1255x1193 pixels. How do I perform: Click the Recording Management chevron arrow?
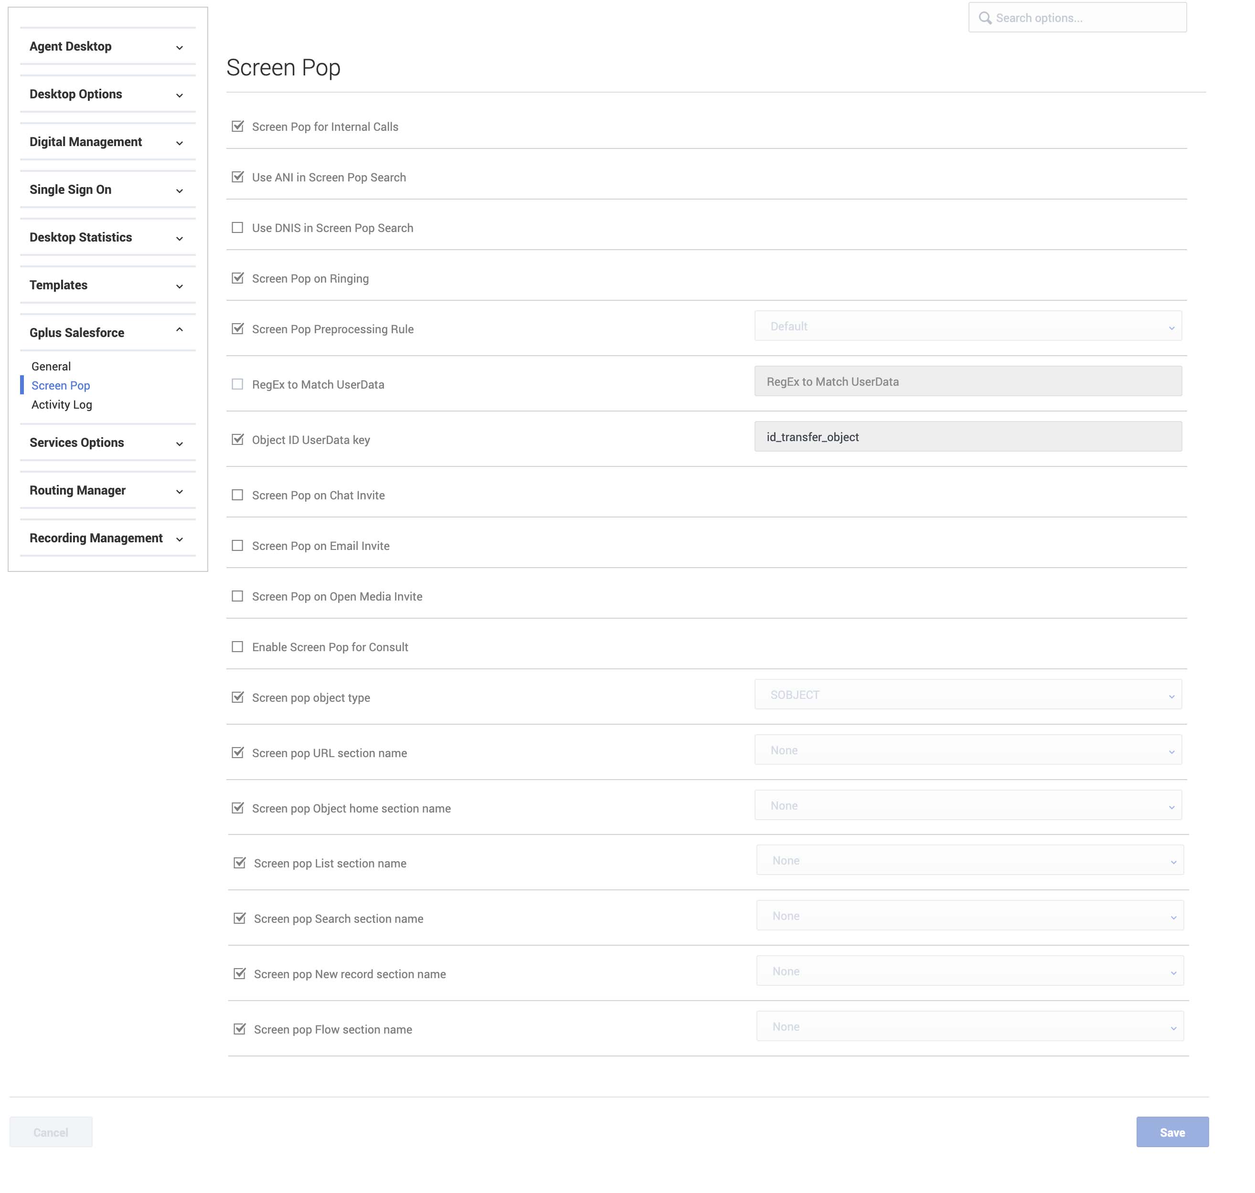(x=180, y=539)
